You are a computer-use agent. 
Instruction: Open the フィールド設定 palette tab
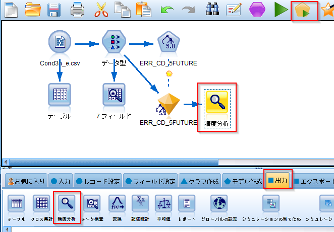point(150,181)
